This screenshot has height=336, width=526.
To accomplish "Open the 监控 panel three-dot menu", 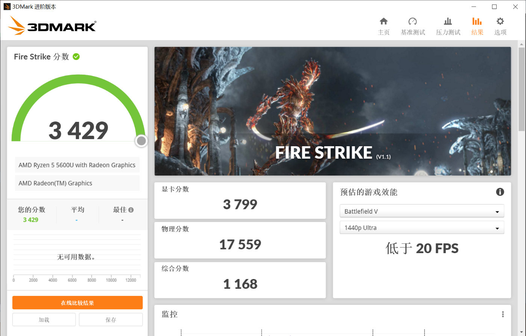I will coord(503,314).
